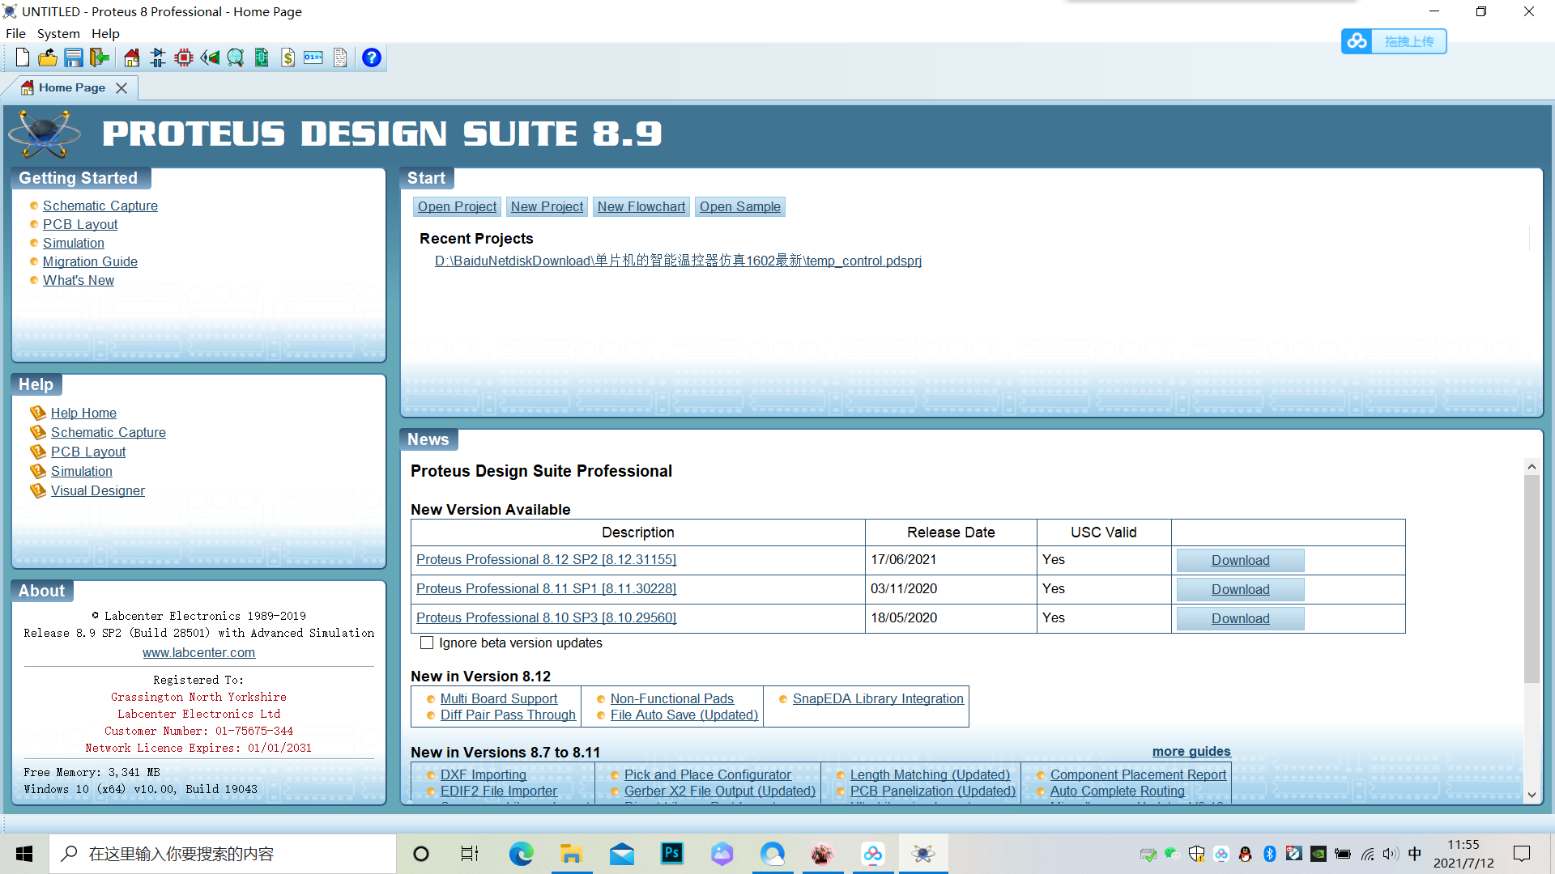Click the blue Help question mark icon
Screen dimensions: 1555x874
coord(372,57)
